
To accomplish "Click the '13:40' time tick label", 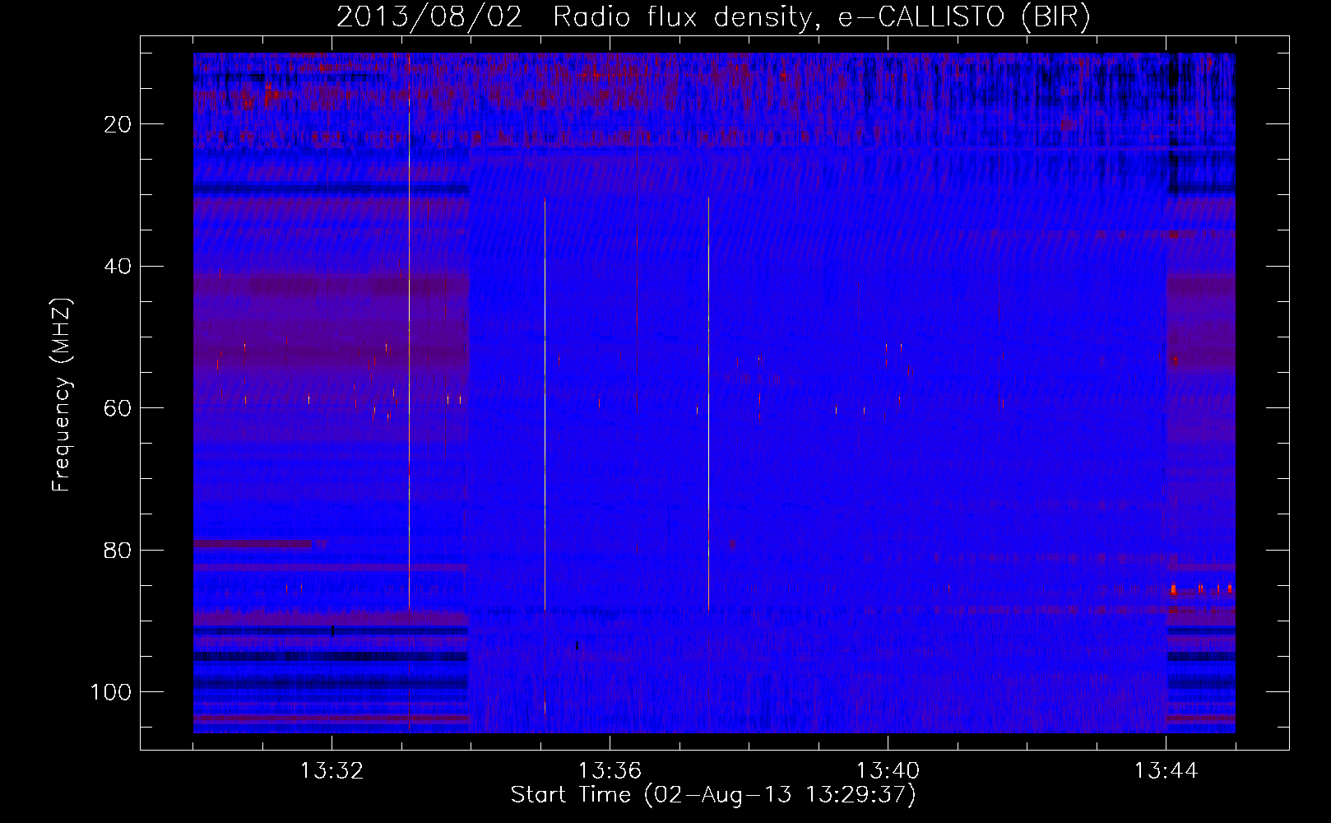I will 888,771.
